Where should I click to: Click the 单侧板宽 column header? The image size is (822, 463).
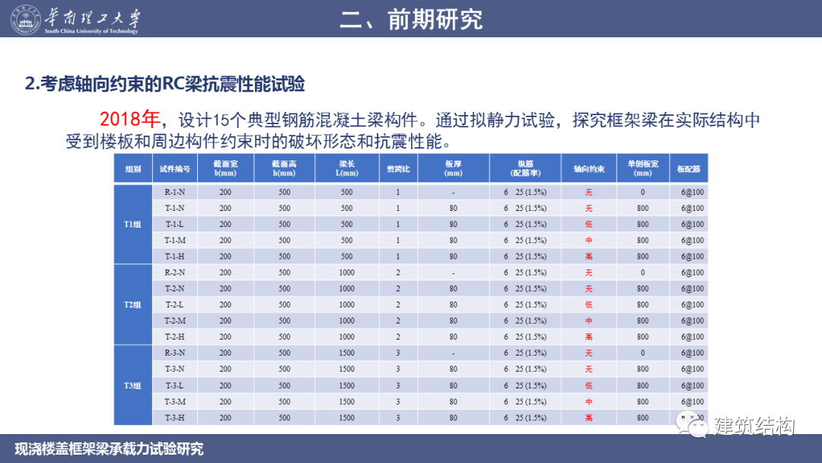tap(642, 168)
